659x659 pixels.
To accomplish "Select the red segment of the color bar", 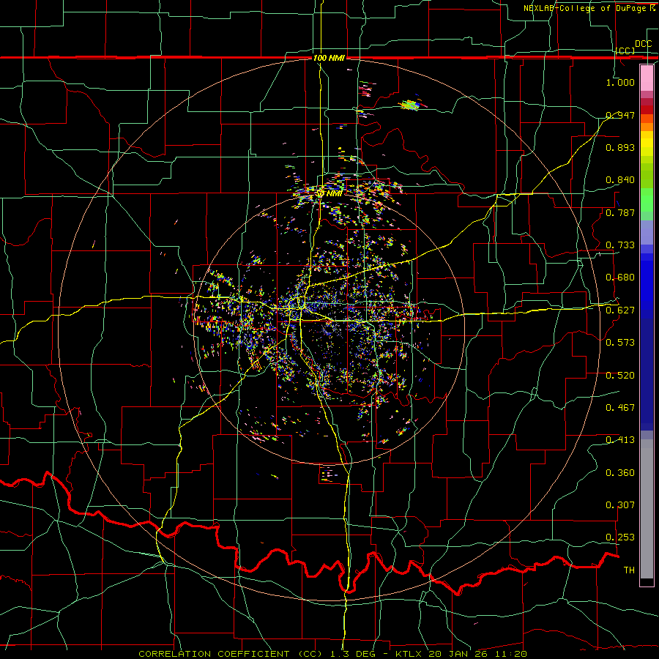I will (647, 110).
